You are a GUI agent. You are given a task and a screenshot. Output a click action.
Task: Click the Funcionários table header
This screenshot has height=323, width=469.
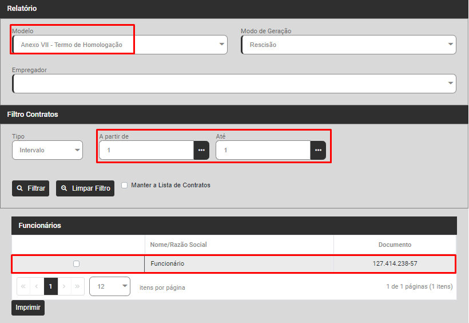tap(234, 226)
